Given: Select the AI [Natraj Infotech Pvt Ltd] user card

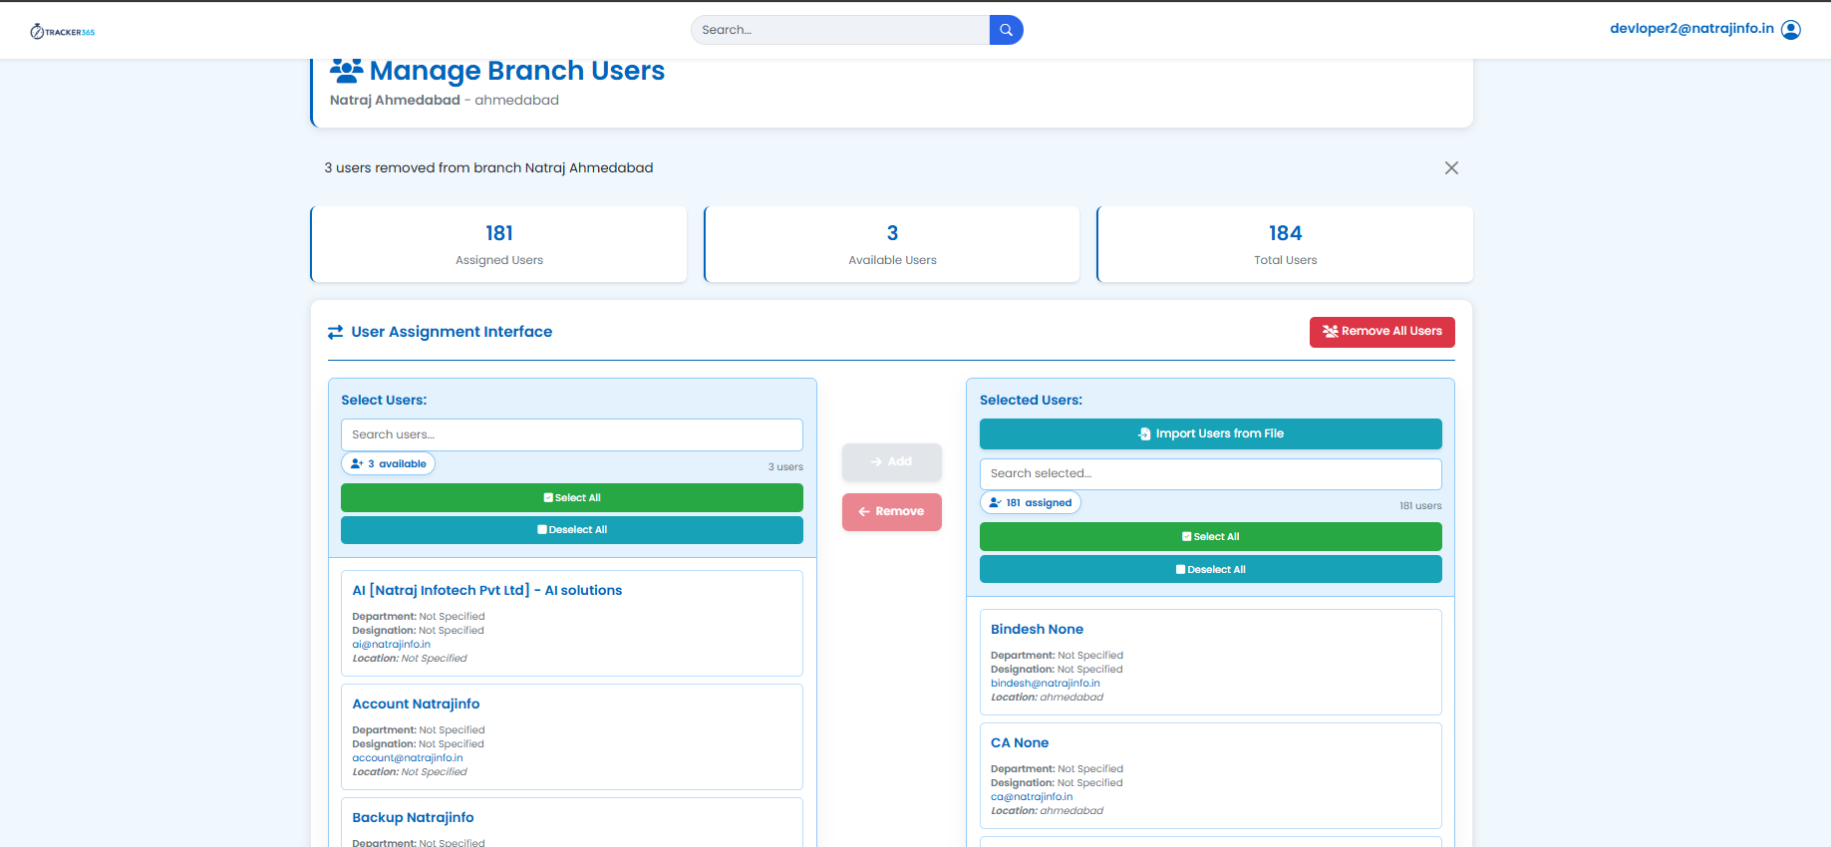Looking at the screenshot, I should pos(572,623).
